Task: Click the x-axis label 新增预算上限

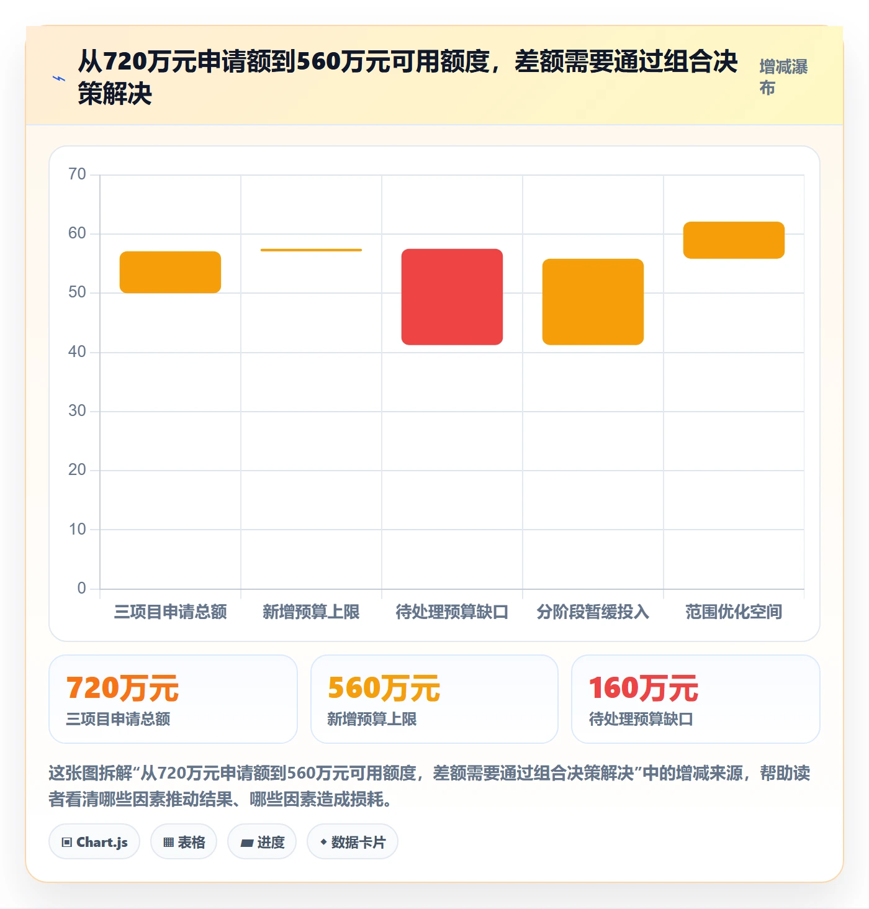Action: 311,612
